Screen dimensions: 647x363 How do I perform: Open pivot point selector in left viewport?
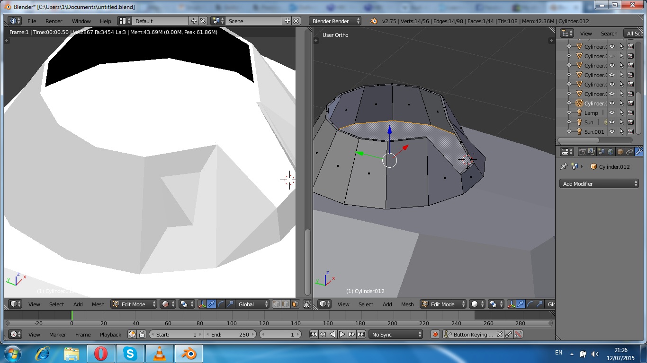[x=186, y=304]
